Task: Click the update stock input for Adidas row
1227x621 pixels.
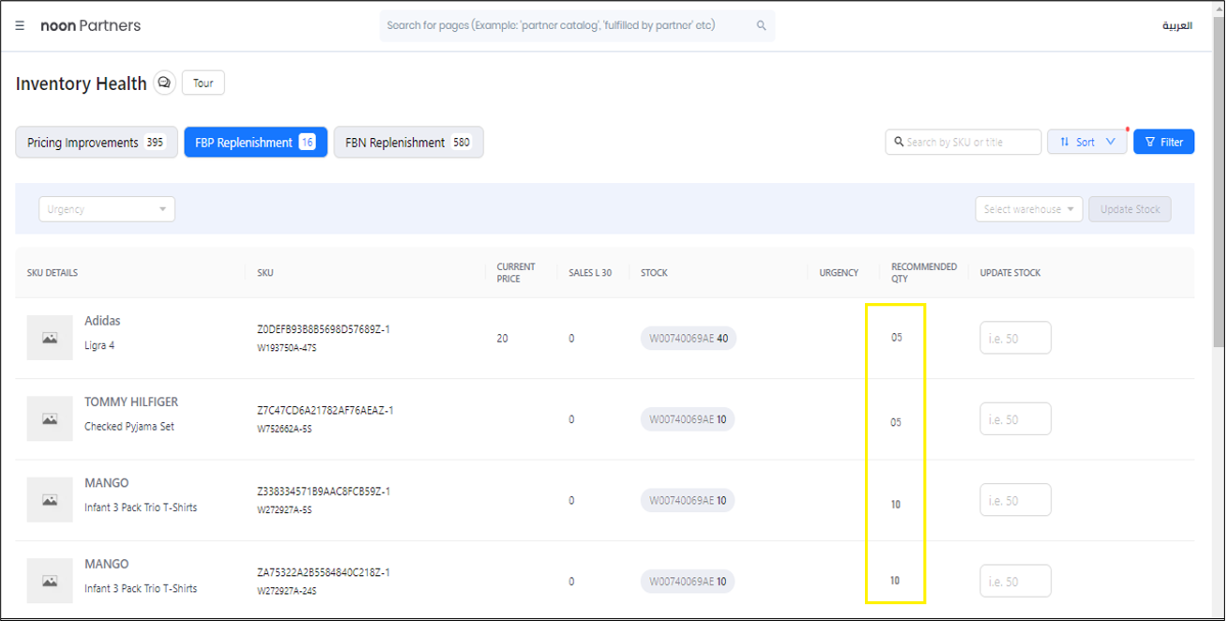Action: tap(1015, 339)
